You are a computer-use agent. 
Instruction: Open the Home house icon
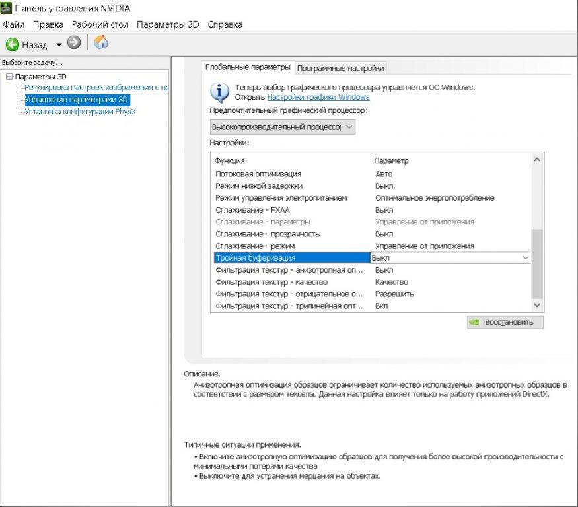point(100,42)
